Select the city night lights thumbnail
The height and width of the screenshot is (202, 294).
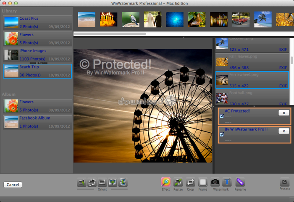[219, 20]
